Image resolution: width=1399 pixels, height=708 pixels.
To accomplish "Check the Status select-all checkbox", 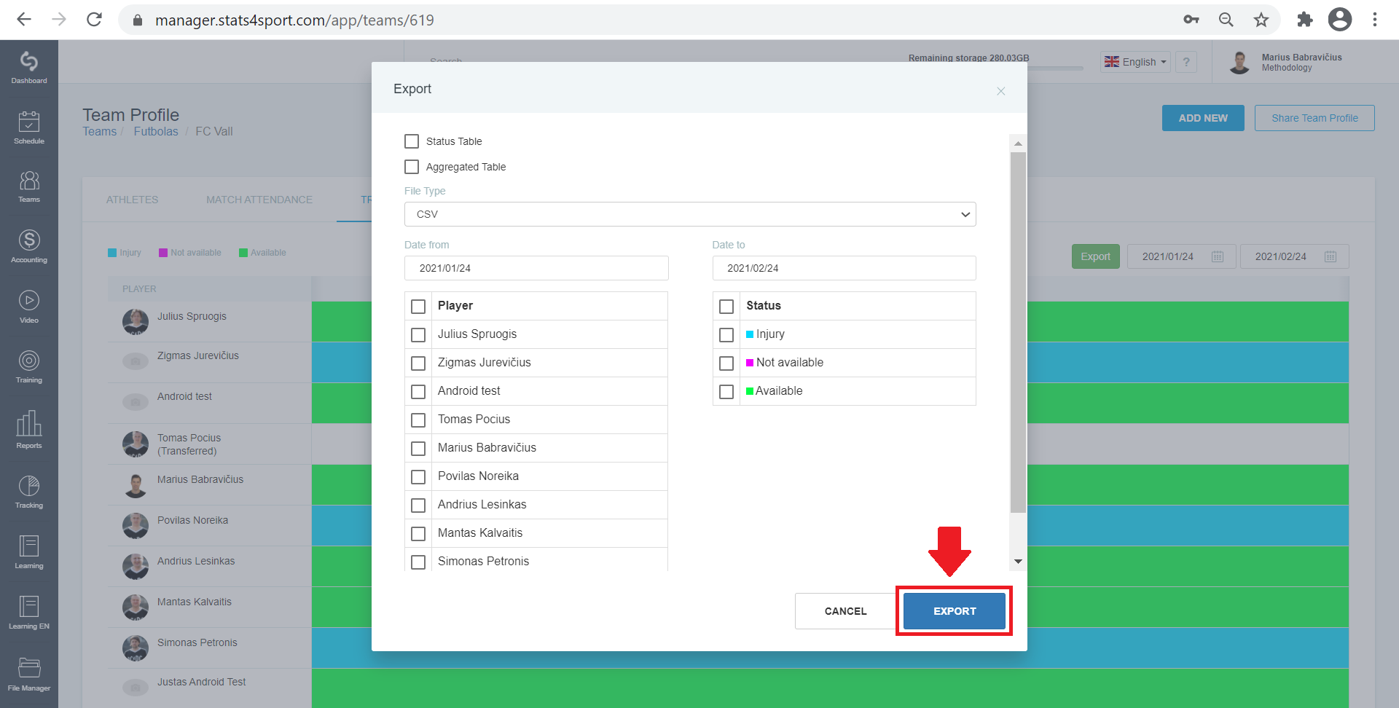I will 726,307.
